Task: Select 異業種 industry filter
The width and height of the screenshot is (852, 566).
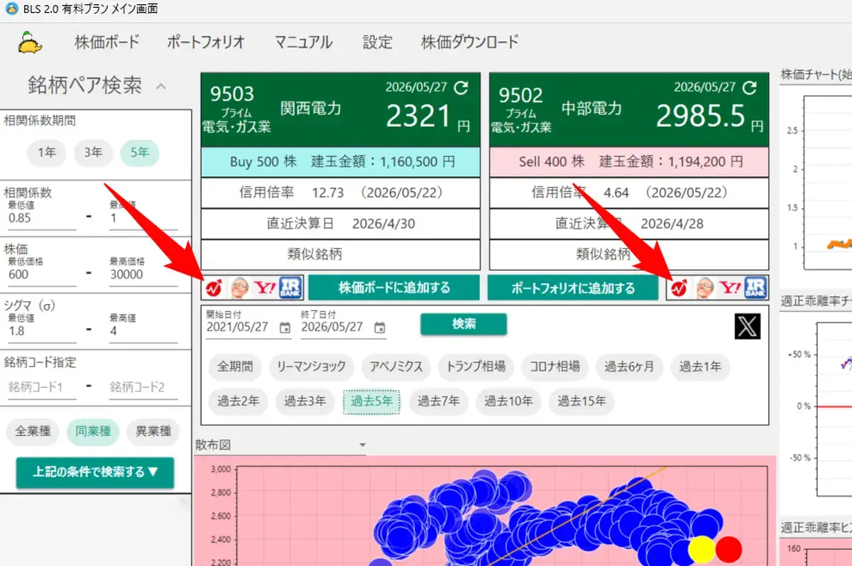Action: (153, 431)
